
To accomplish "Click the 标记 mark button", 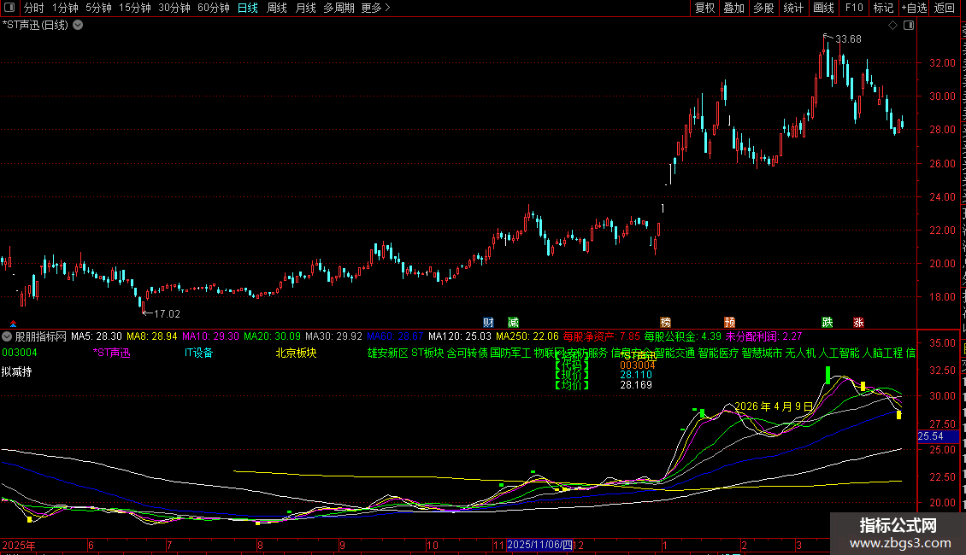I will click(x=883, y=8).
